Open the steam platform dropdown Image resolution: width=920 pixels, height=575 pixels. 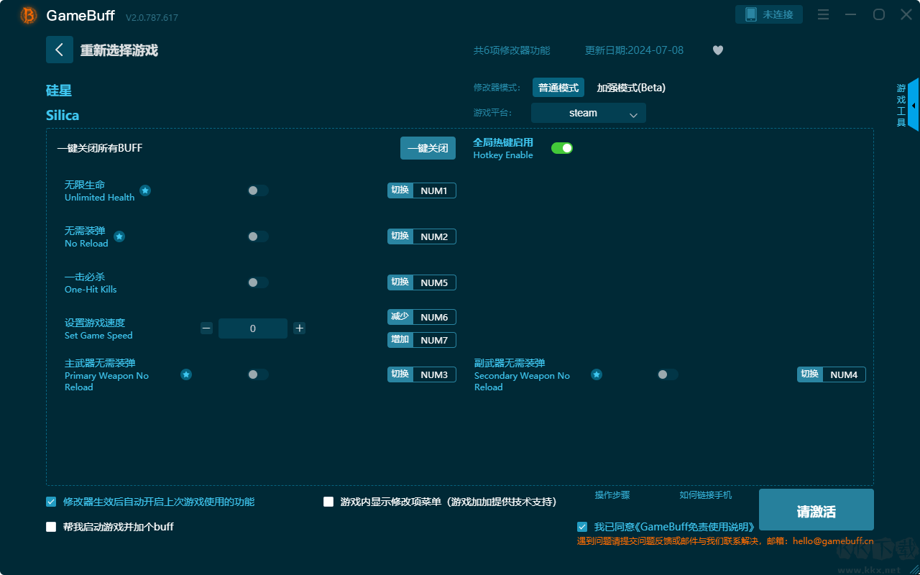(x=589, y=113)
